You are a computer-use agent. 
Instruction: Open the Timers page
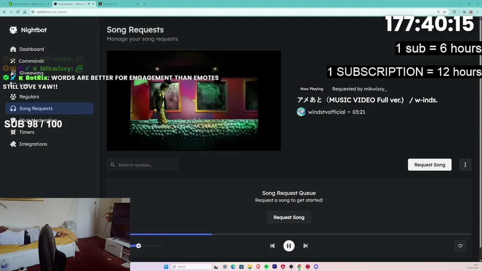point(49,132)
